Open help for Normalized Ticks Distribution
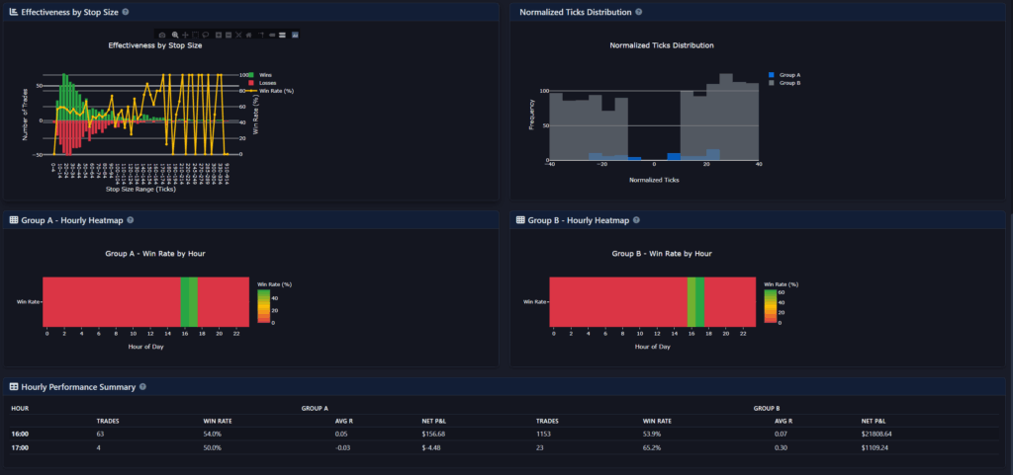The width and height of the screenshot is (1013, 475). pyautogui.click(x=639, y=12)
